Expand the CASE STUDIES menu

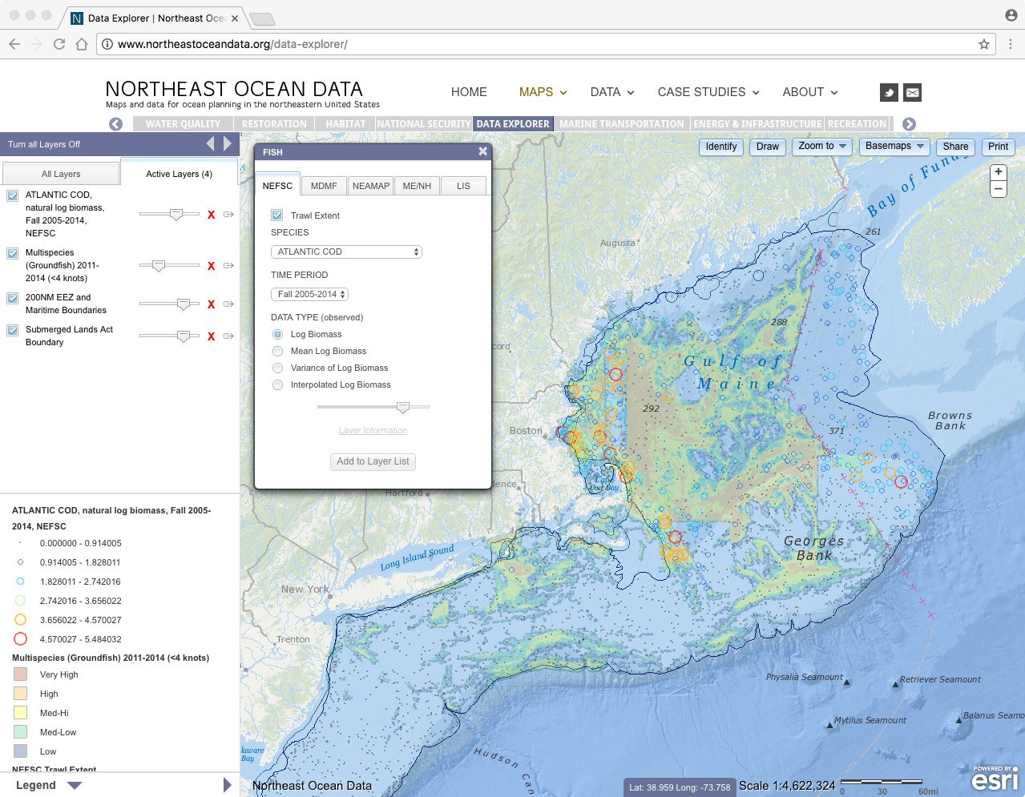tap(708, 92)
